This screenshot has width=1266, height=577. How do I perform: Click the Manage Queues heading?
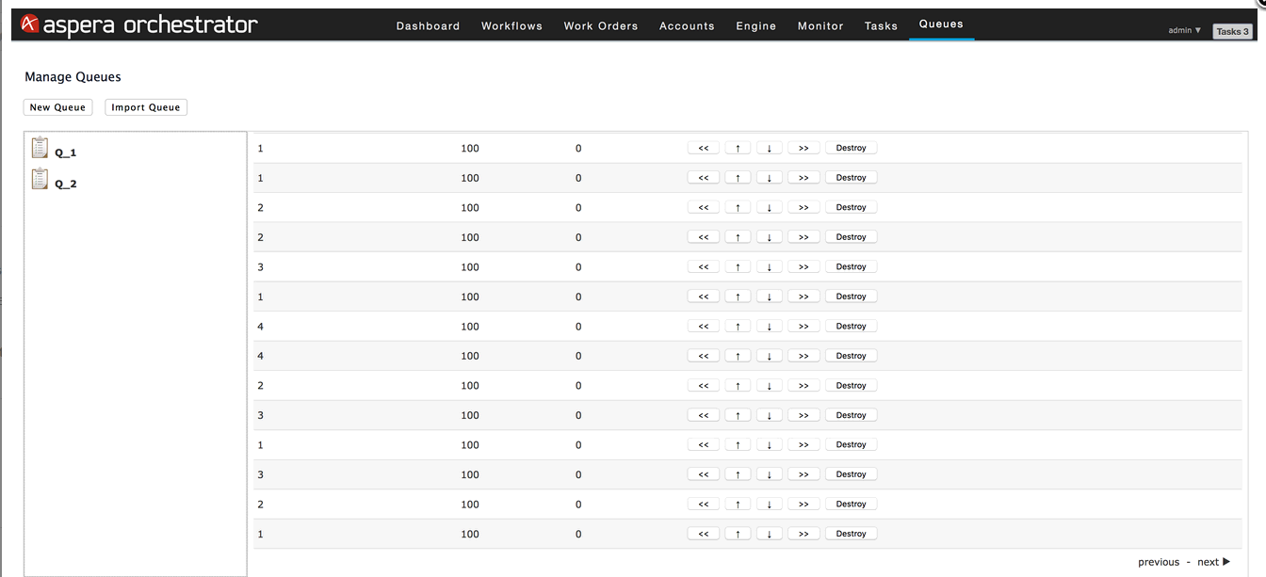[x=73, y=77]
